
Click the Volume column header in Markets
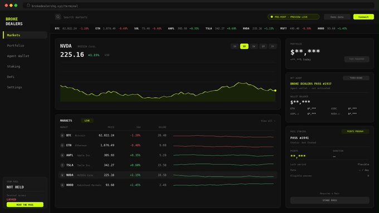162,127
